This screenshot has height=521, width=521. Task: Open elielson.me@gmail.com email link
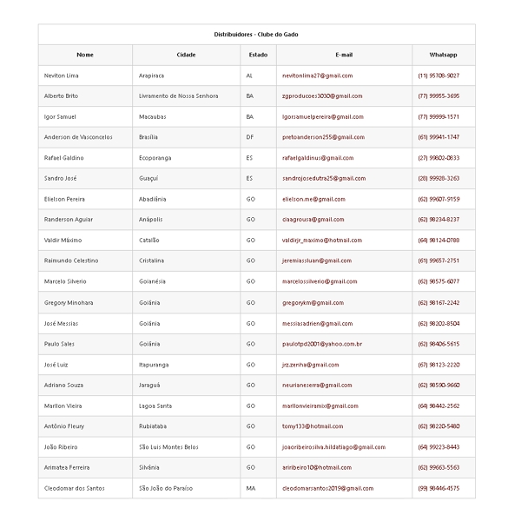pyautogui.click(x=313, y=200)
